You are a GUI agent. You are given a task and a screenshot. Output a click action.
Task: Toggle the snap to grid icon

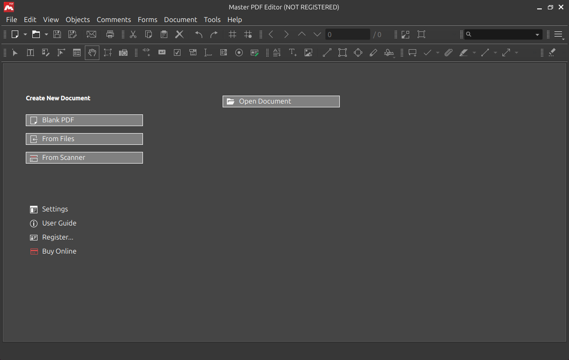248,34
